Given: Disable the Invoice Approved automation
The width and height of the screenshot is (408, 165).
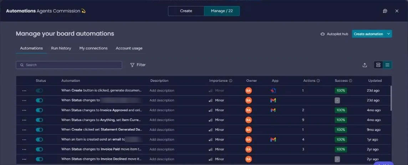Looking at the screenshot, I should [39, 110].
